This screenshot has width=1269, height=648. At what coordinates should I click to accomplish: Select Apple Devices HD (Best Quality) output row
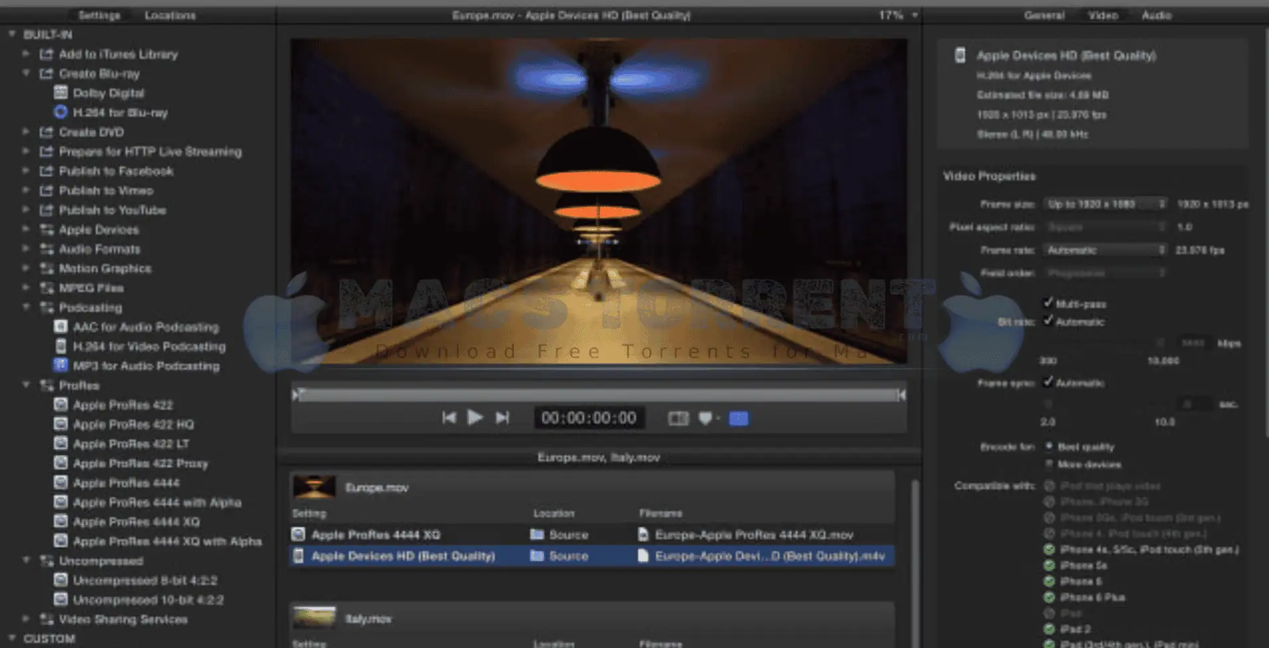pyautogui.click(x=592, y=556)
